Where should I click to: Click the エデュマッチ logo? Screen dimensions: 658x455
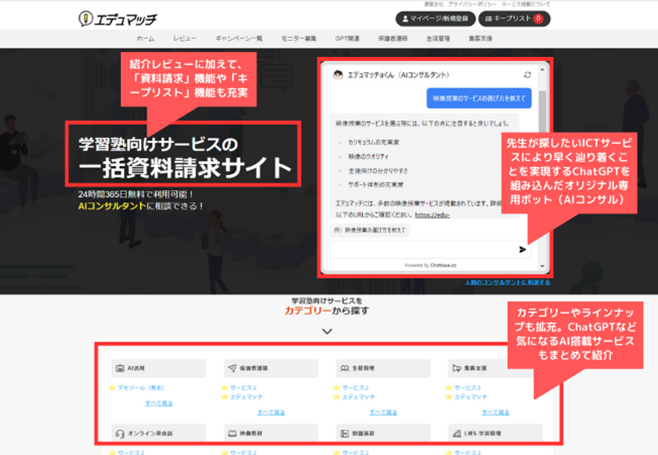(117, 19)
